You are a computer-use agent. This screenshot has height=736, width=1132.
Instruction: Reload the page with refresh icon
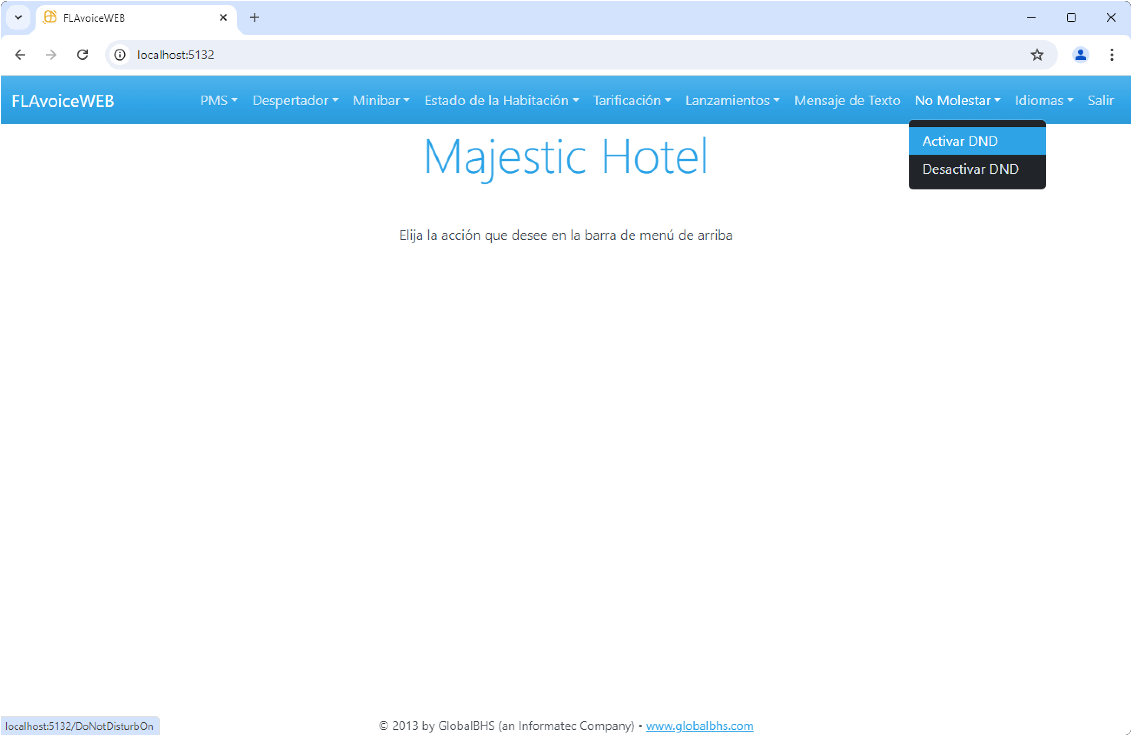[x=83, y=55]
